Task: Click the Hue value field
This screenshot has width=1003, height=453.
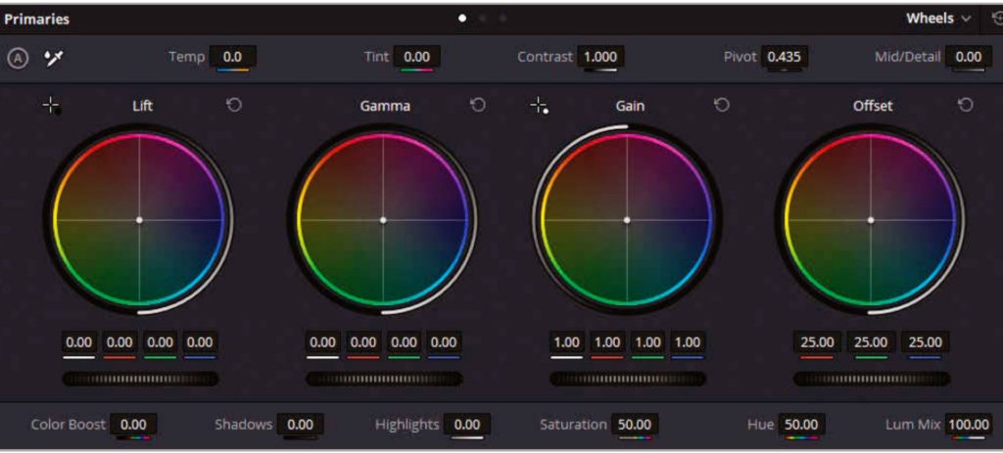Action: [801, 425]
